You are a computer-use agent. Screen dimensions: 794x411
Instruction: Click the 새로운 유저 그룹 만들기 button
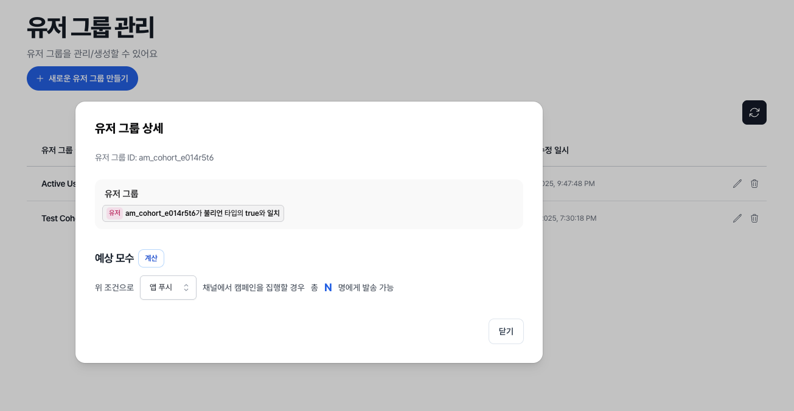[x=82, y=78]
